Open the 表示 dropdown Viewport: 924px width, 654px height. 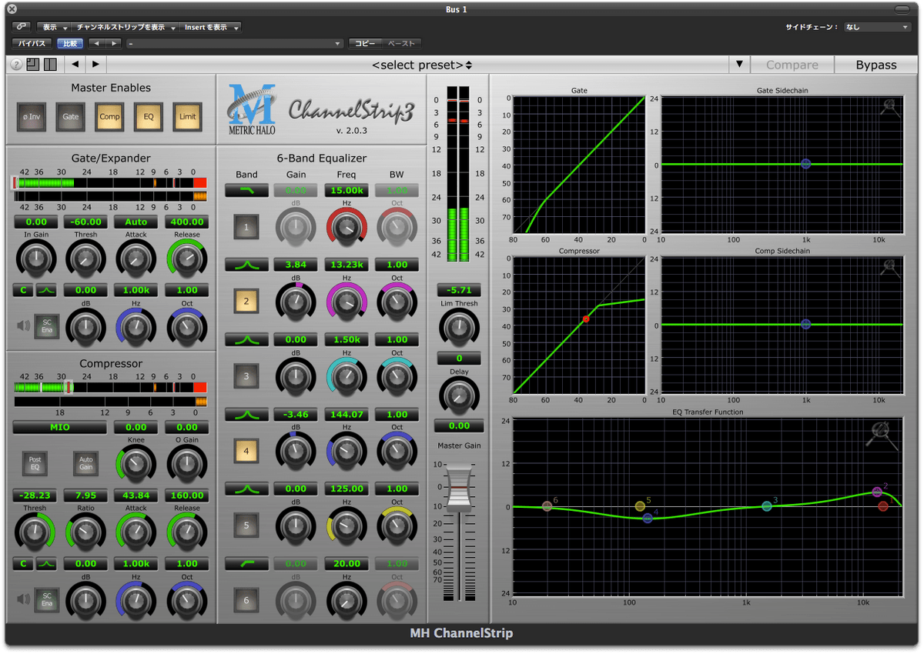53,27
